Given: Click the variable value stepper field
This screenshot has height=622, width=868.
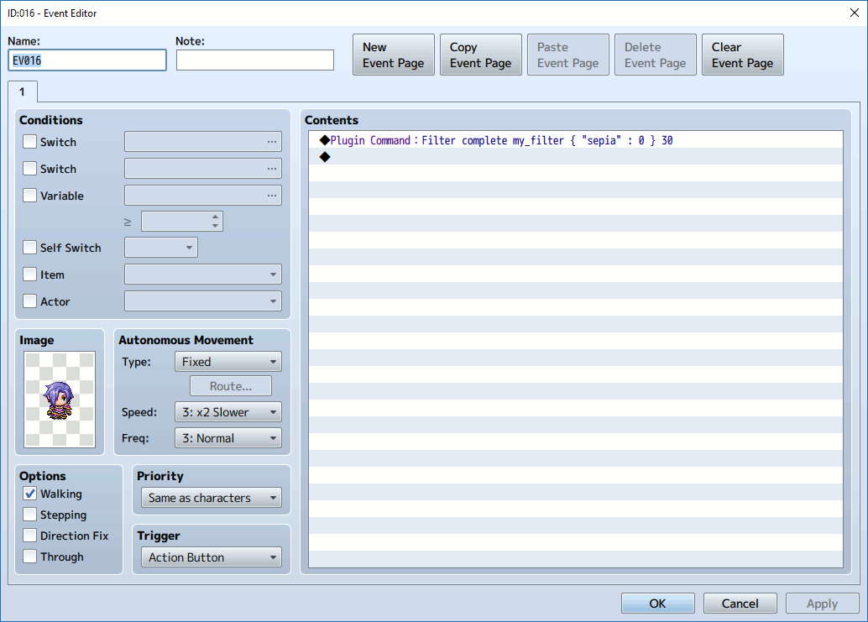Looking at the screenshot, I should tap(182, 222).
